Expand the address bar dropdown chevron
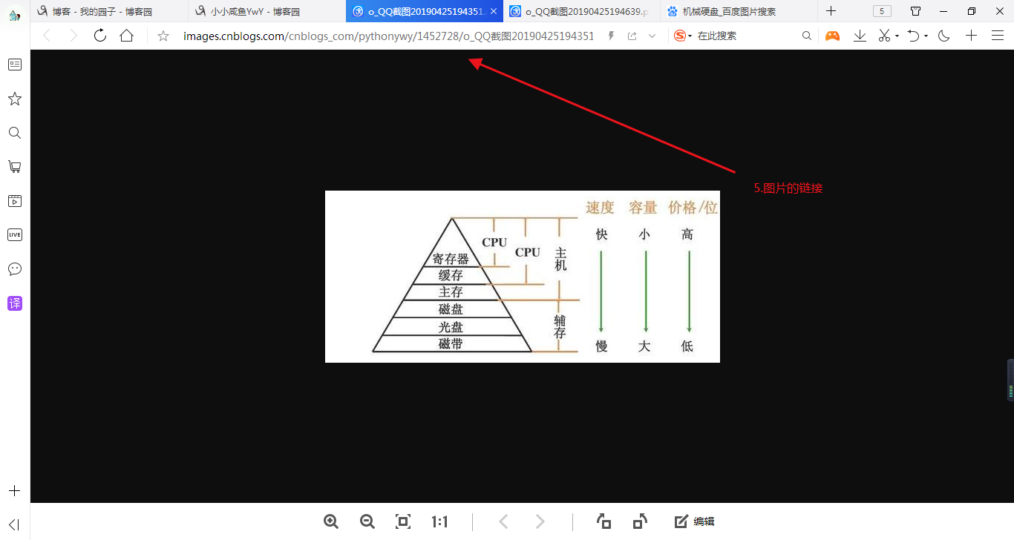The image size is (1014, 540). click(652, 36)
